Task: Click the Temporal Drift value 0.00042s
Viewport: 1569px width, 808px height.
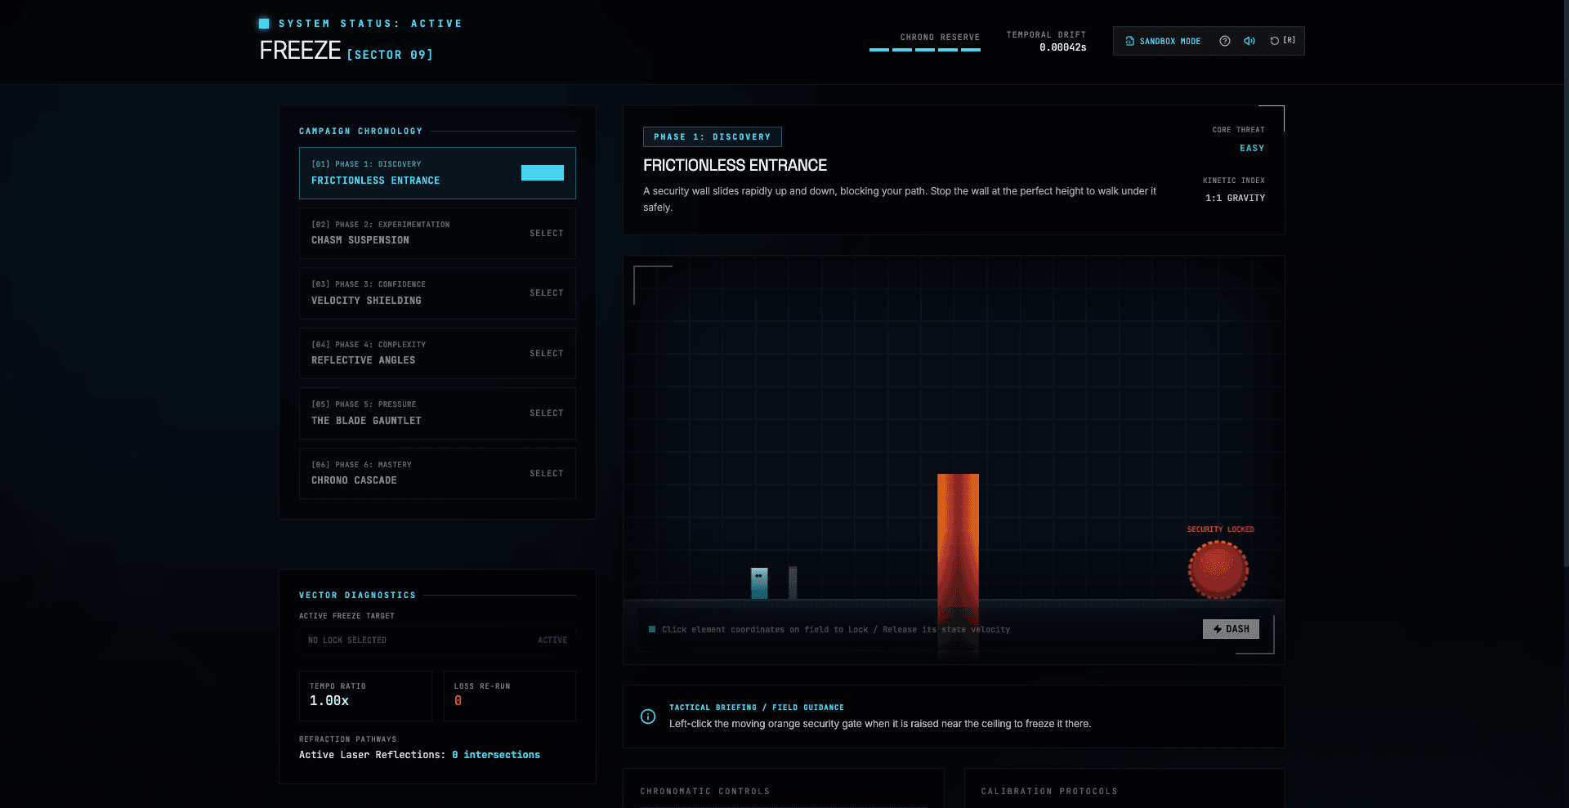Action: (x=1062, y=47)
